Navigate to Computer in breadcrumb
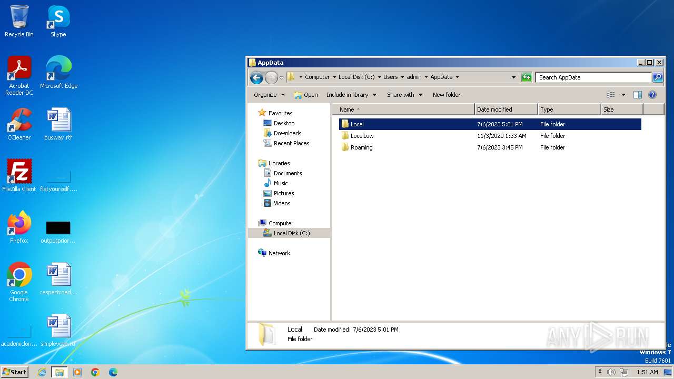This screenshot has width=674, height=379. 318,77
